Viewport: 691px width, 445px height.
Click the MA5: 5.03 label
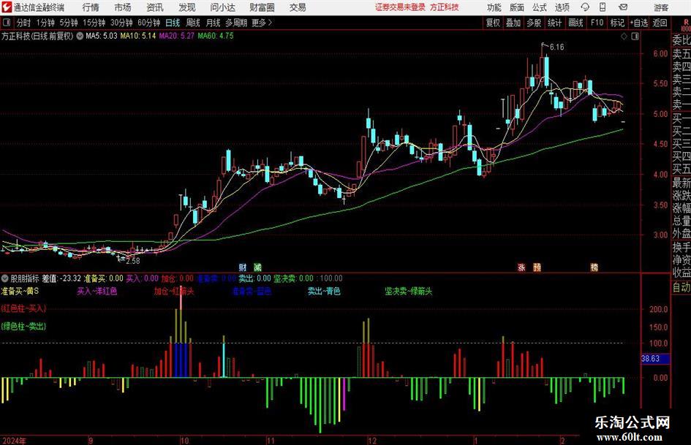pos(102,36)
